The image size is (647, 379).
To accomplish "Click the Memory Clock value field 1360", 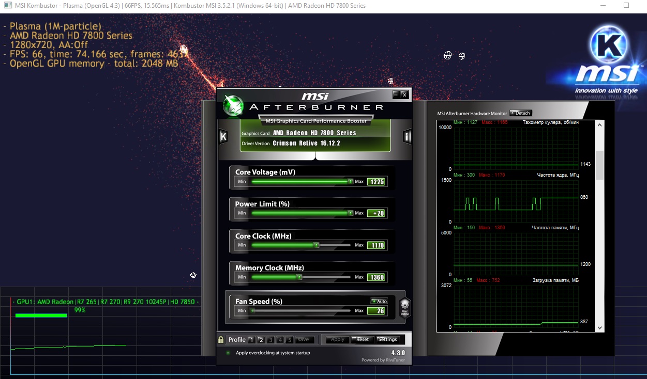I will (376, 277).
